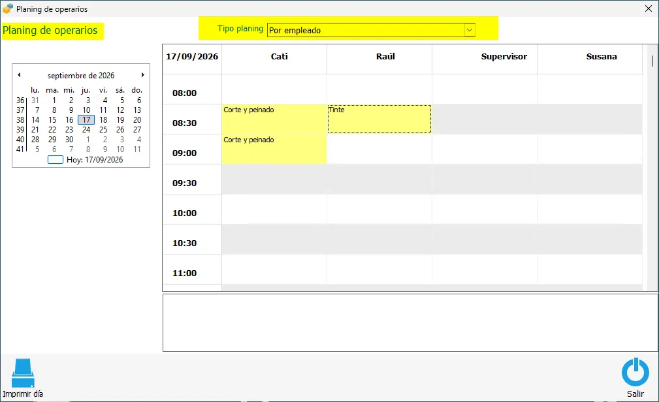The height and width of the screenshot is (402, 659).
Task: Select day 27 in the calendar
Action: [x=137, y=130]
